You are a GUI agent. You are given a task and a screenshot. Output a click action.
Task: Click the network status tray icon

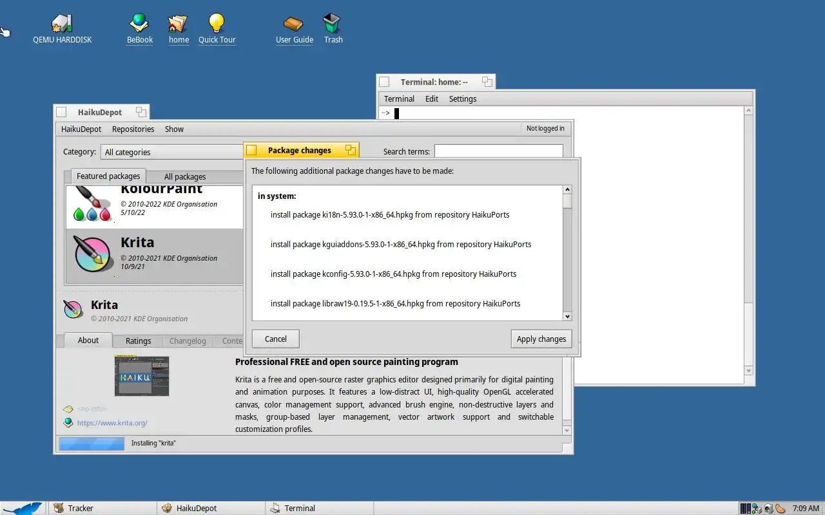coord(757,509)
